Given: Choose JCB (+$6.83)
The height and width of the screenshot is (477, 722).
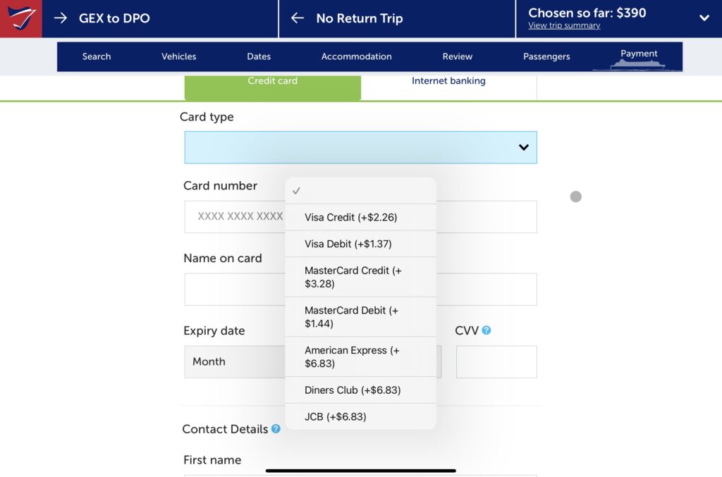Looking at the screenshot, I should pos(360,416).
